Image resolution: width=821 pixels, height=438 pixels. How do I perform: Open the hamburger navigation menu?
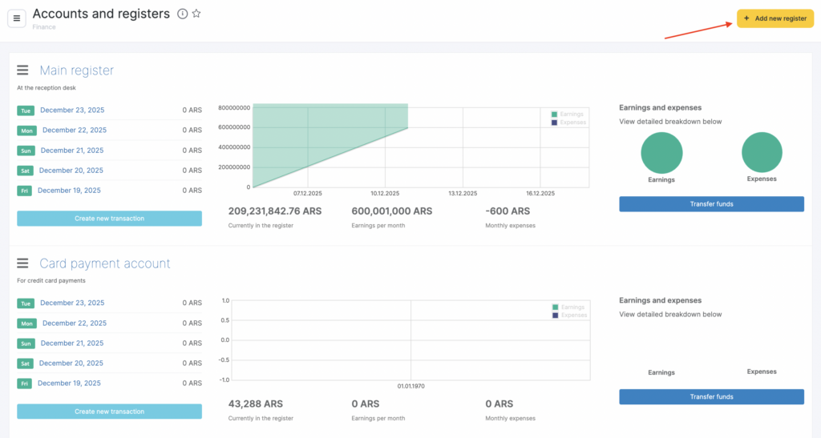(x=17, y=18)
